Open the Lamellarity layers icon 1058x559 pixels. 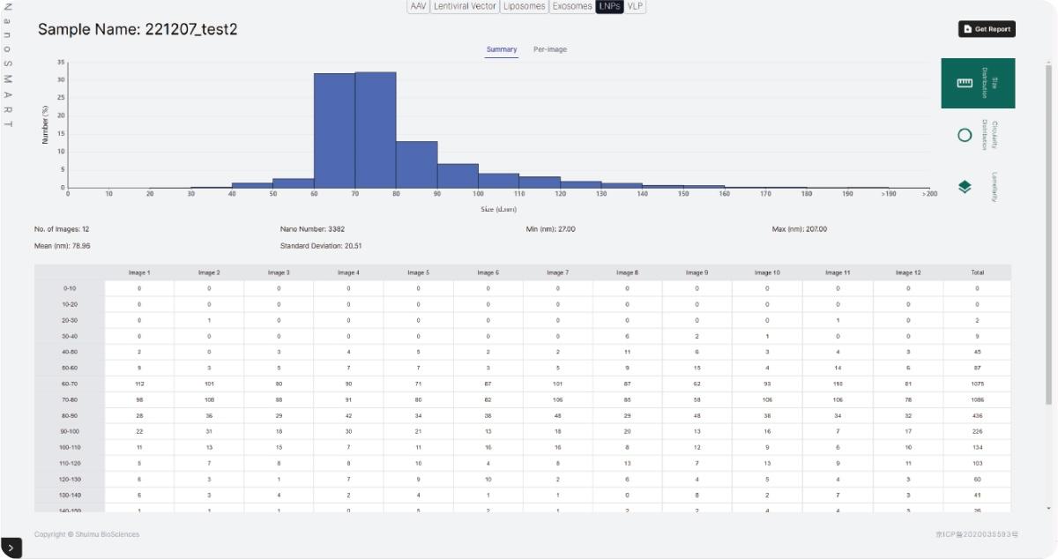(x=965, y=187)
